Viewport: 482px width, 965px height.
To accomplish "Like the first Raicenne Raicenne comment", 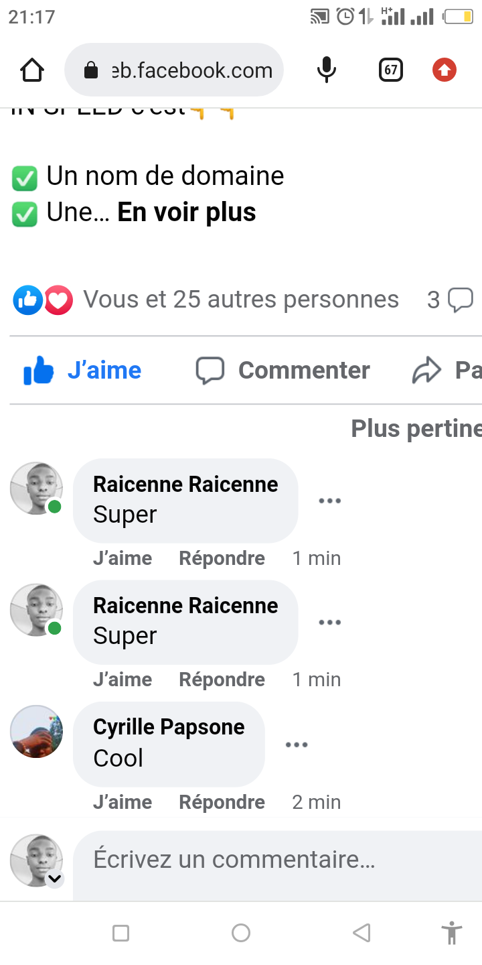I will [x=123, y=558].
